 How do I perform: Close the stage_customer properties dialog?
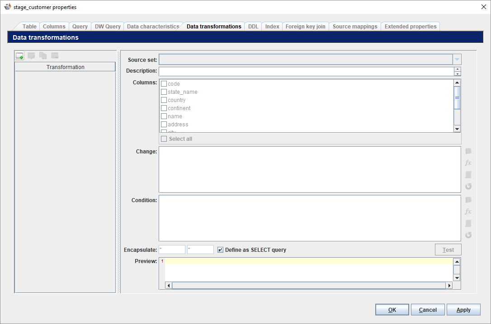[x=483, y=7]
